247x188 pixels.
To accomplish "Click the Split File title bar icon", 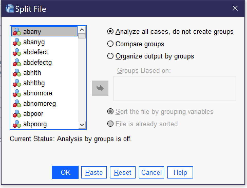I will pos(9,9).
